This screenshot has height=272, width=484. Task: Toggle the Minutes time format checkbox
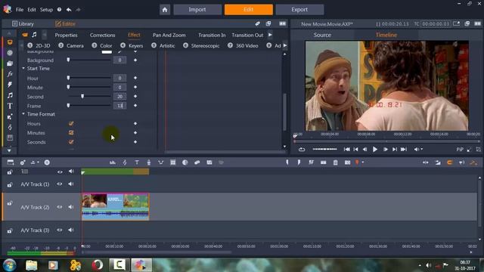pyautogui.click(x=71, y=133)
